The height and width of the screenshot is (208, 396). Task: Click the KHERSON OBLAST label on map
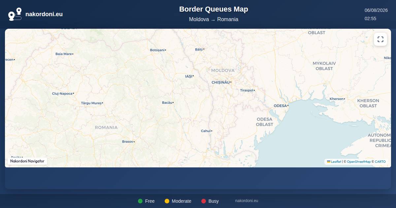368,103
